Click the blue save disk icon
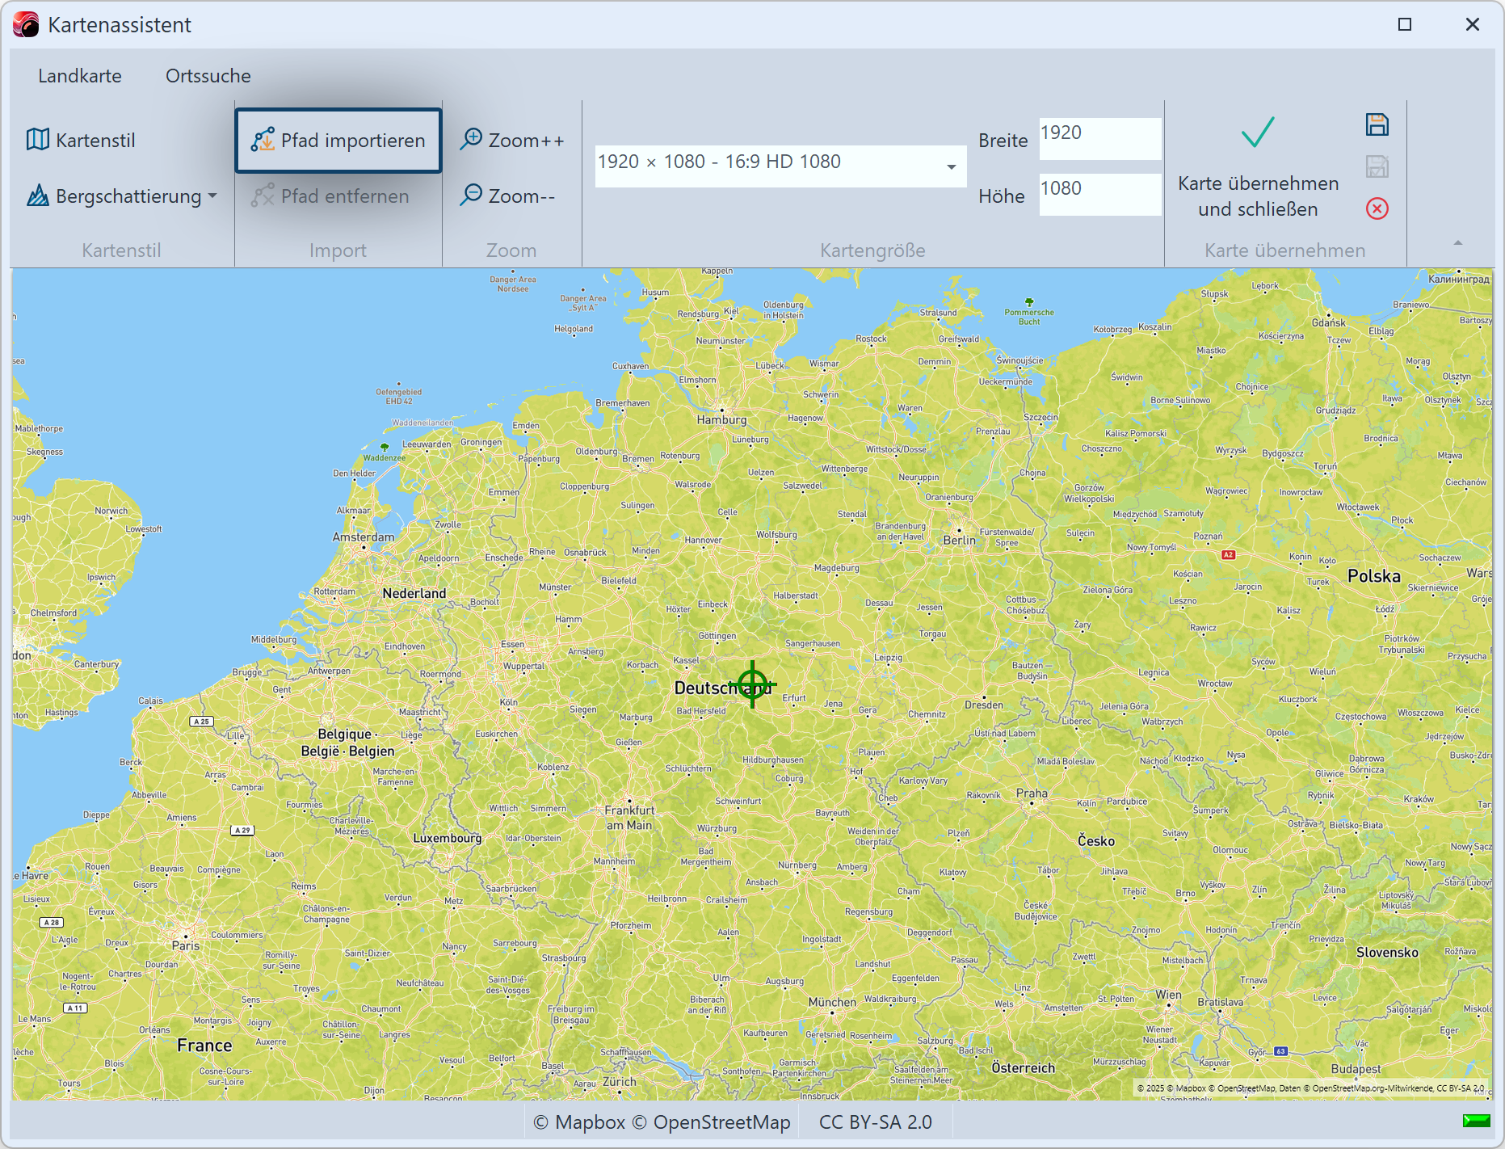This screenshot has width=1505, height=1149. pyautogui.click(x=1377, y=124)
